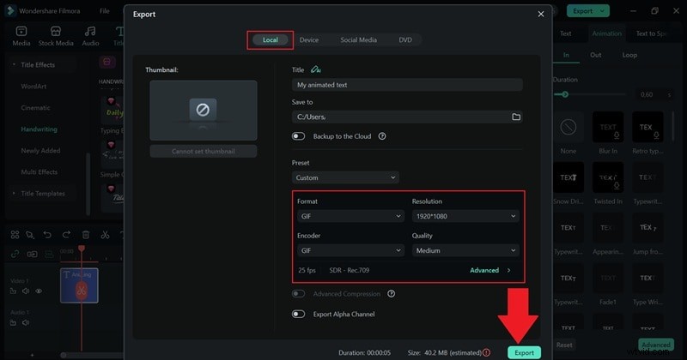The width and height of the screenshot is (687, 360).
Task: Turn on Export Alpha Channel switch
Action: point(299,314)
